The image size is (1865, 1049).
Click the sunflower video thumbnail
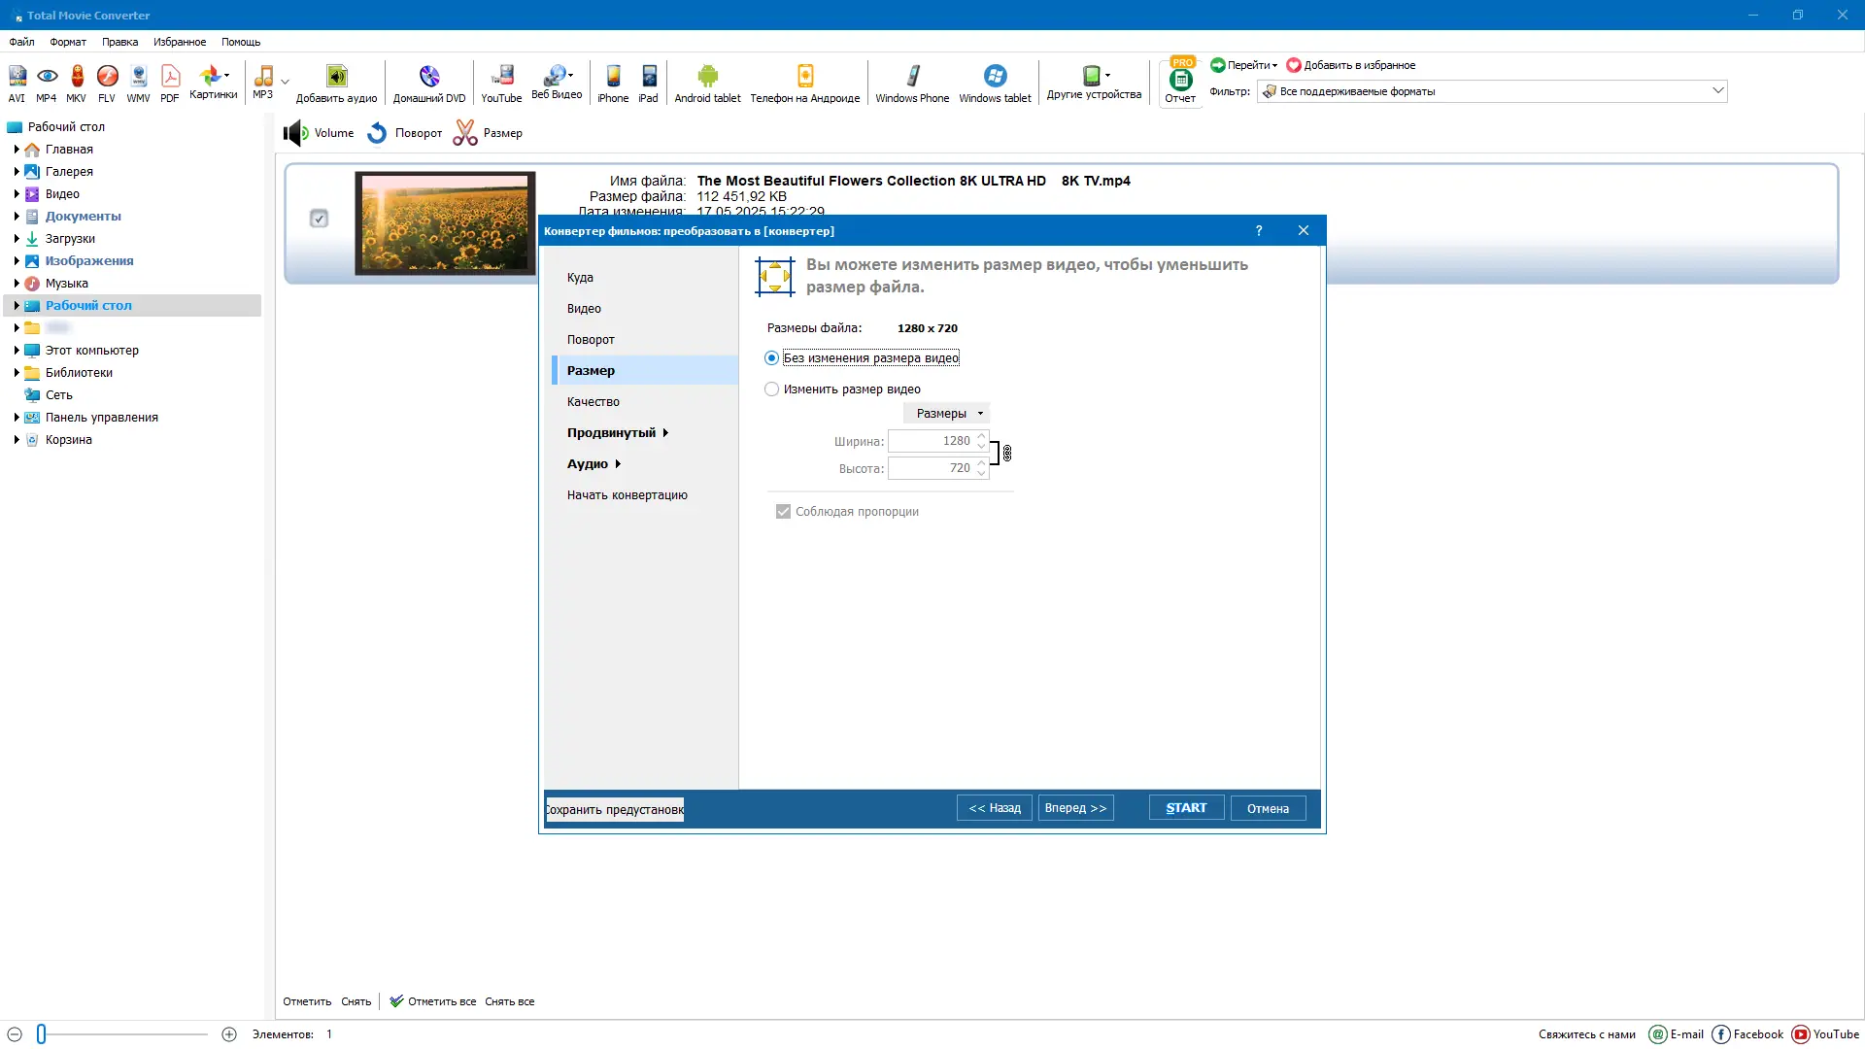(445, 223)
